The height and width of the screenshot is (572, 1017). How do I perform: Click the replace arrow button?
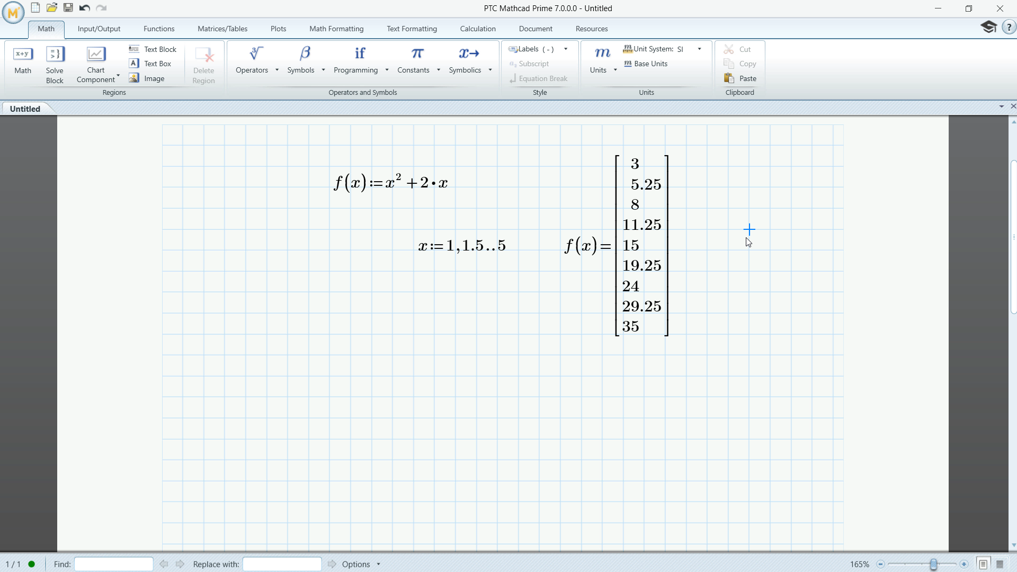click(332, 564)
